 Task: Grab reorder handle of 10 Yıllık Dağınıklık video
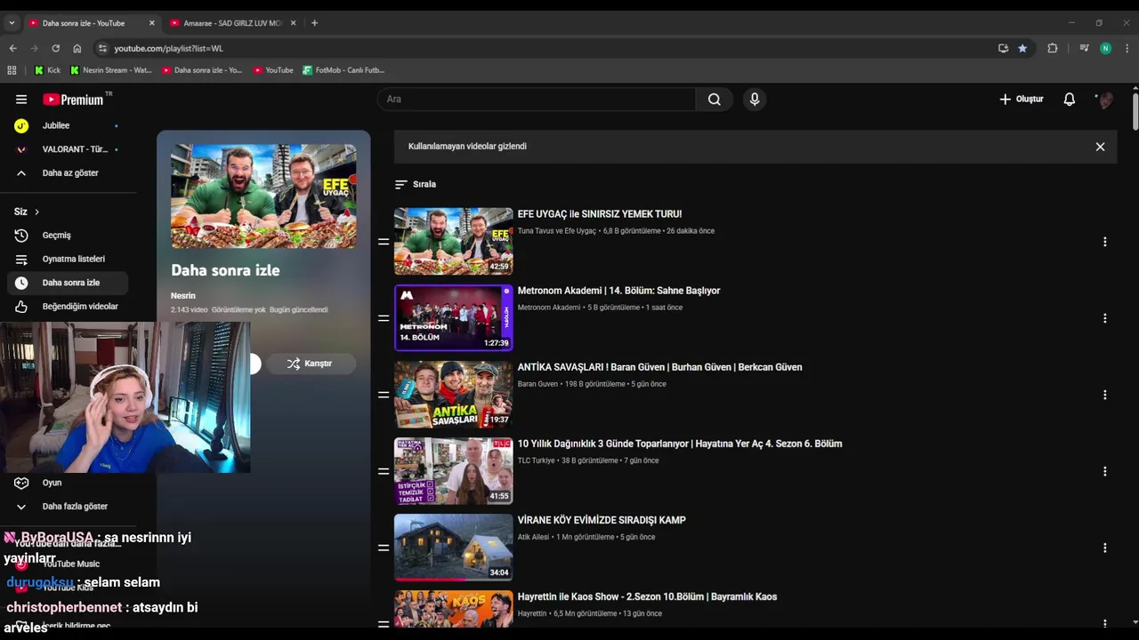tap(384, 471)
